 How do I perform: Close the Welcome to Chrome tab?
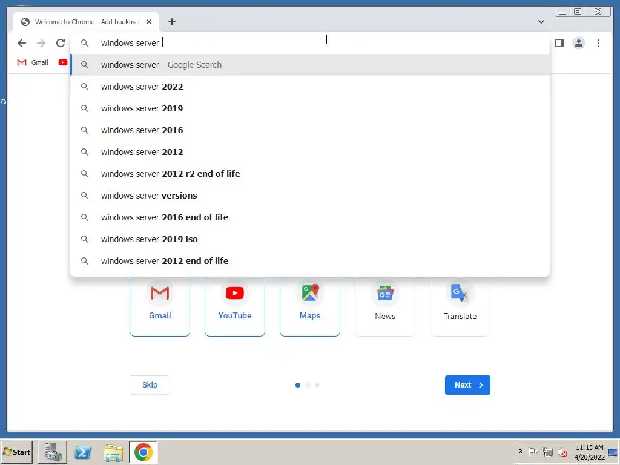tap(149, 22)
